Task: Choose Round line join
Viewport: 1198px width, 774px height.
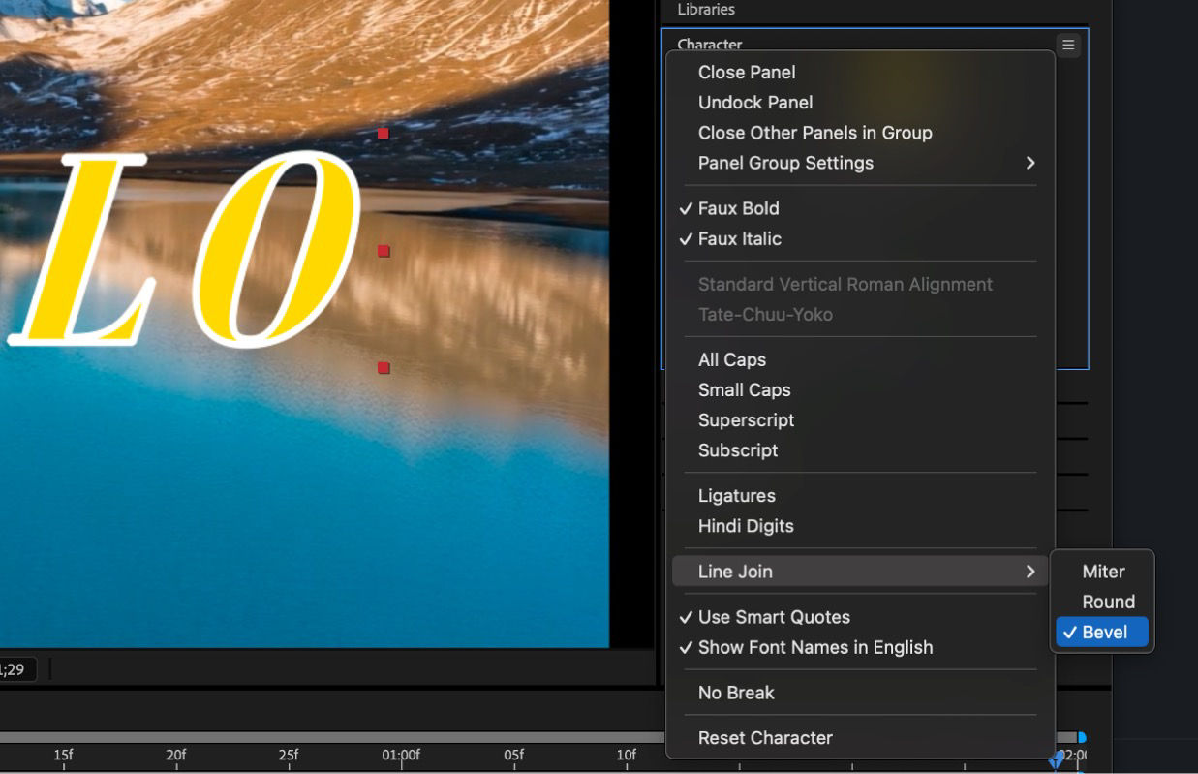Action: pos(1107,602)
